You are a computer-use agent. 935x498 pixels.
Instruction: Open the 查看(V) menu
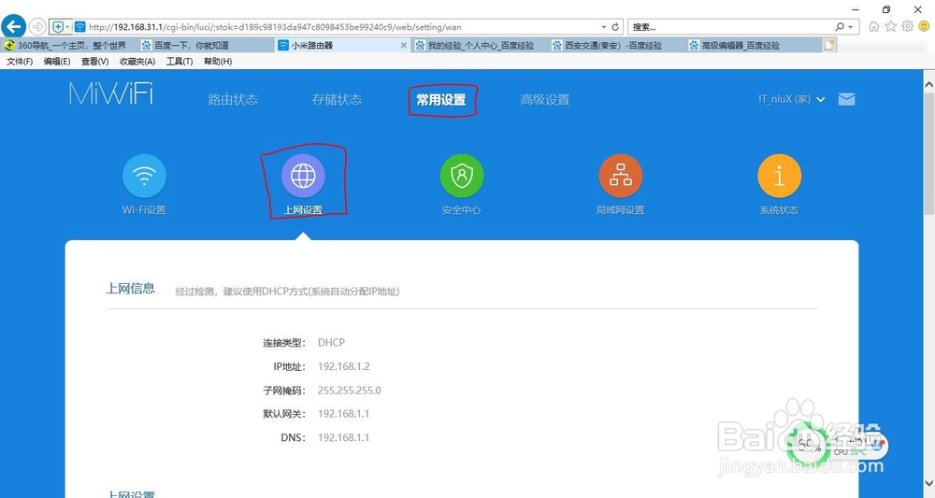(94, 62)
